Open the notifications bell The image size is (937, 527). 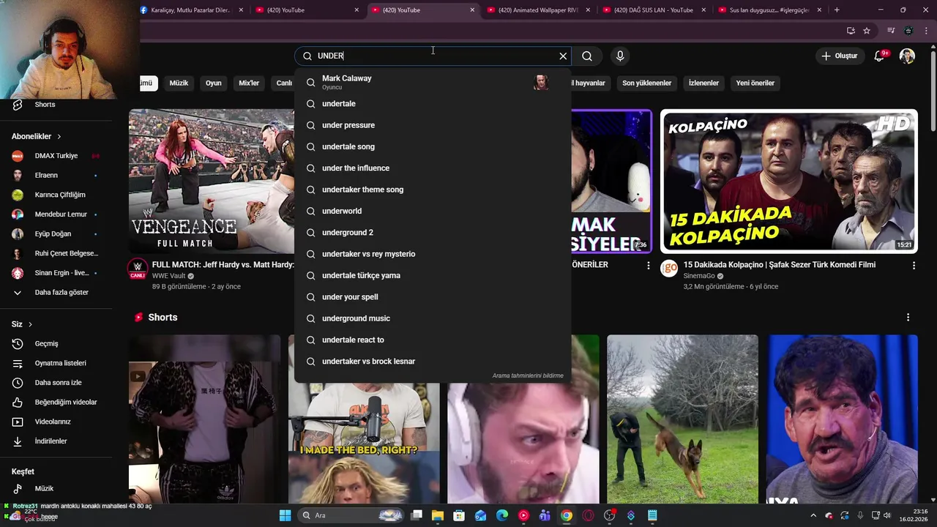[x=880, y=56]
